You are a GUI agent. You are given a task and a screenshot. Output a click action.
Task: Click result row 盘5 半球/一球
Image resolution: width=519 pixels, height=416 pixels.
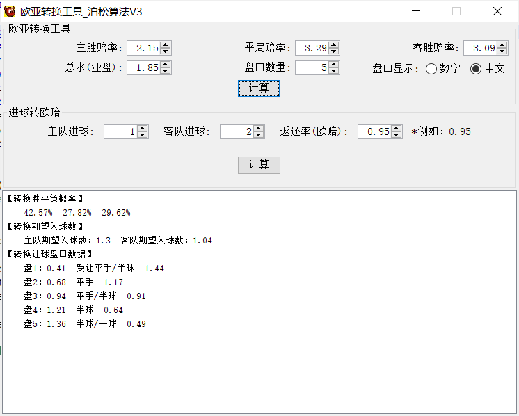point(85,323)
